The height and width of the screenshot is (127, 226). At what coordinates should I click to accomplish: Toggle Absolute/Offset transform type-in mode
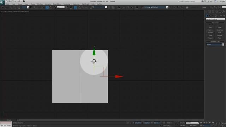point(131,123)
